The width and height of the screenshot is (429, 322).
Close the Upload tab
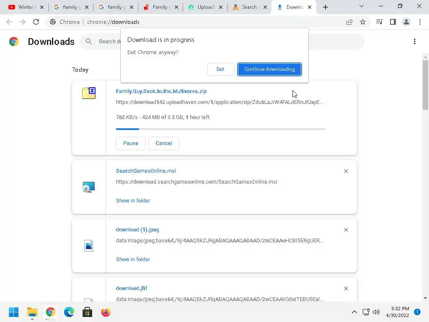point(221,7)
